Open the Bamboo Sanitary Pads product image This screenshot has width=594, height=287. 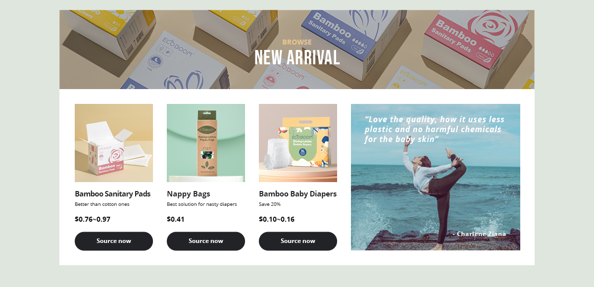114,143
